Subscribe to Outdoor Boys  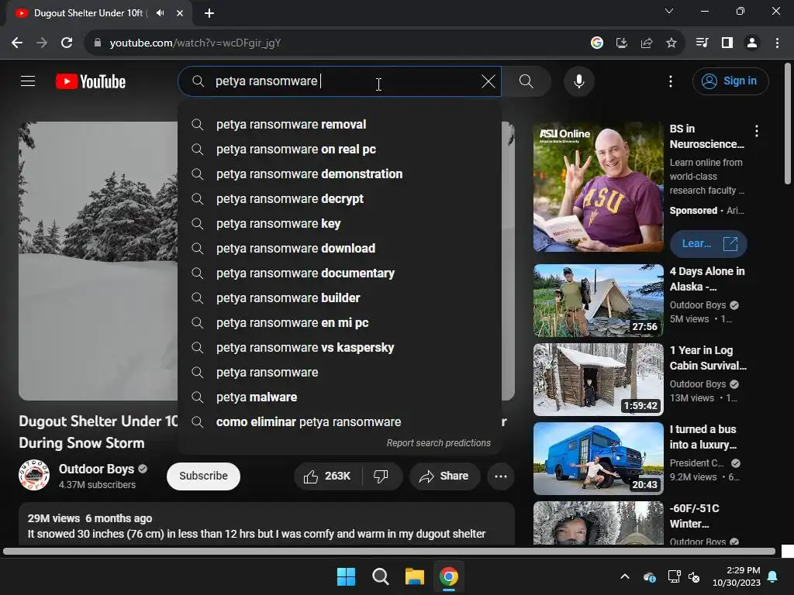tap(203, 476)
